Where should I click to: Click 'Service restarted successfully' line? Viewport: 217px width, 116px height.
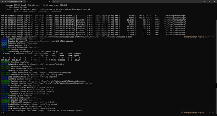pos(21,100)
